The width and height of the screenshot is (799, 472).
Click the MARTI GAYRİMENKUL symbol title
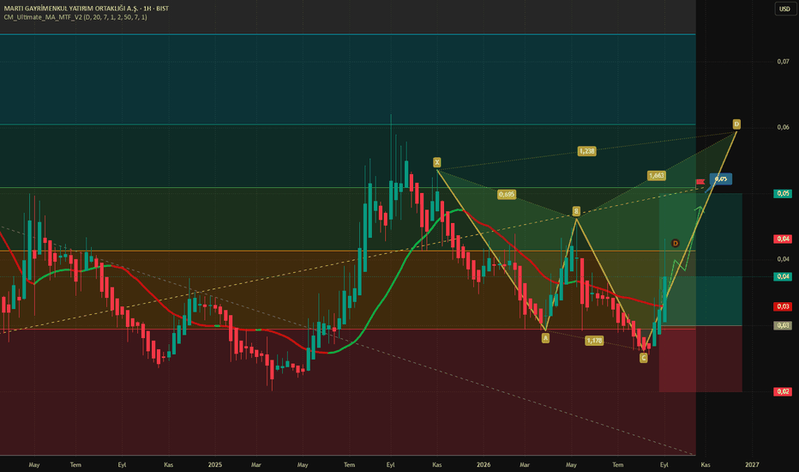click(86, 9)
